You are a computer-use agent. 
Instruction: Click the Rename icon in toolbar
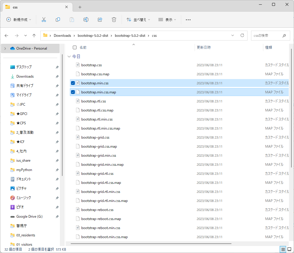pyautogui.click(x=86, y=20)
